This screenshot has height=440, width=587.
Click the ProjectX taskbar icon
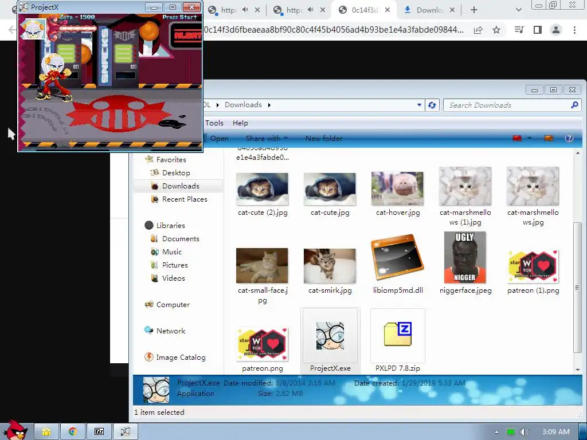coord(126,432)
